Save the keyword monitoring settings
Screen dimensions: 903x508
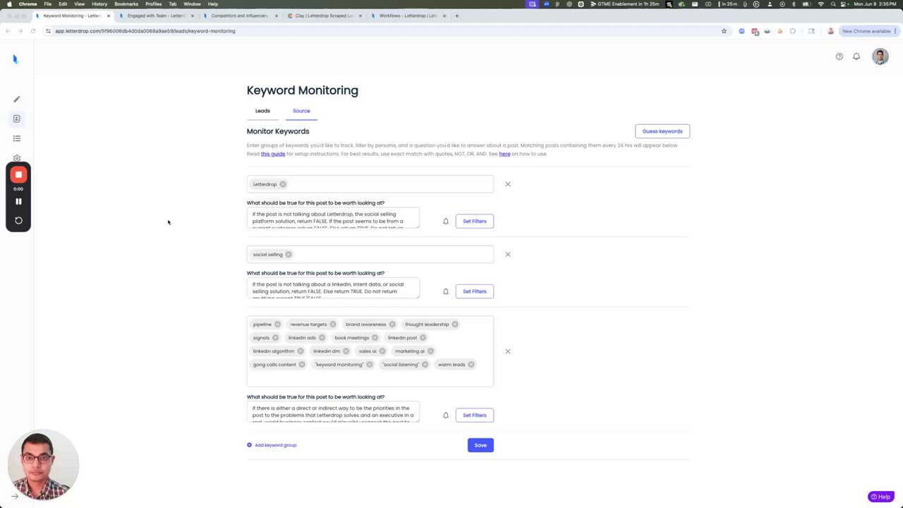pos(480,445)
